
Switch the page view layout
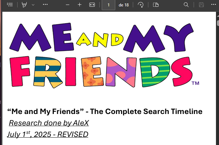click(x=155, y=5)
